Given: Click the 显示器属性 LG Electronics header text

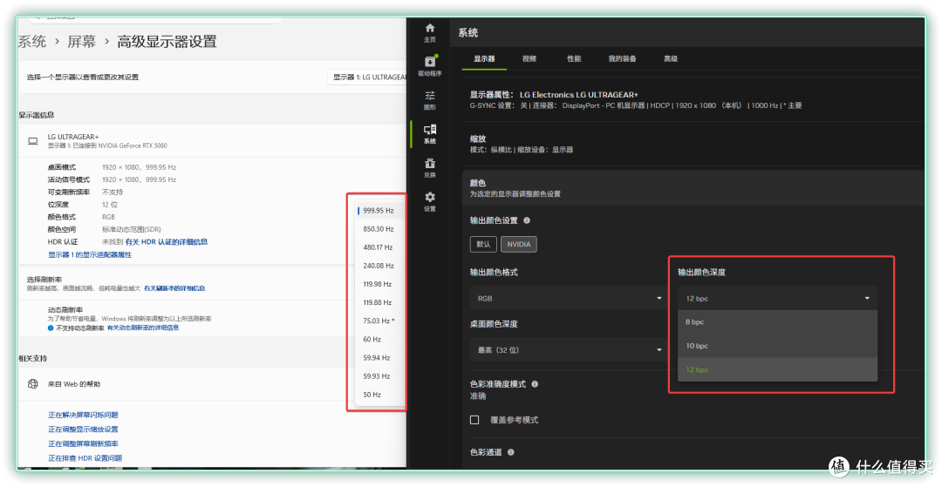Looking at the screenshot, I should coord(553,95).
